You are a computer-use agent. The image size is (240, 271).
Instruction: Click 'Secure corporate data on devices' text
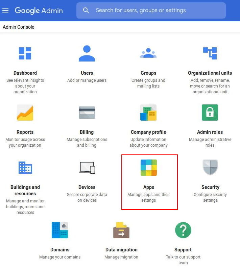[x=87, y=197]
